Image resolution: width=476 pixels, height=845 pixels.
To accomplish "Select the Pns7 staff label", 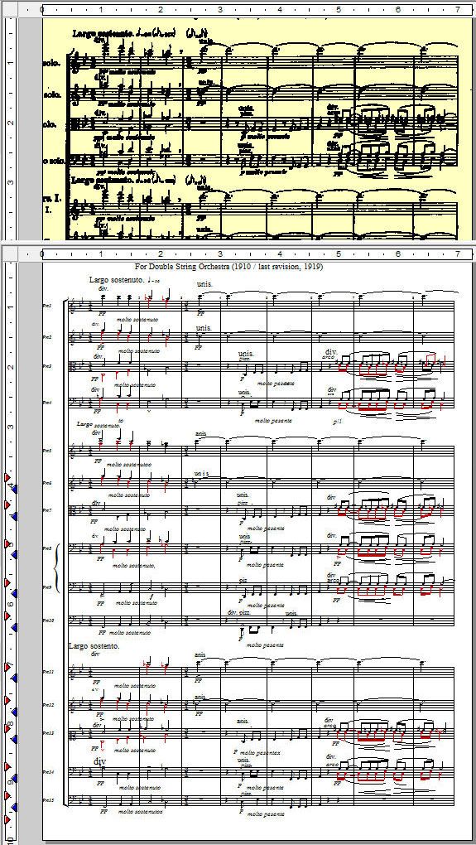I will click(x=47, y=509).
